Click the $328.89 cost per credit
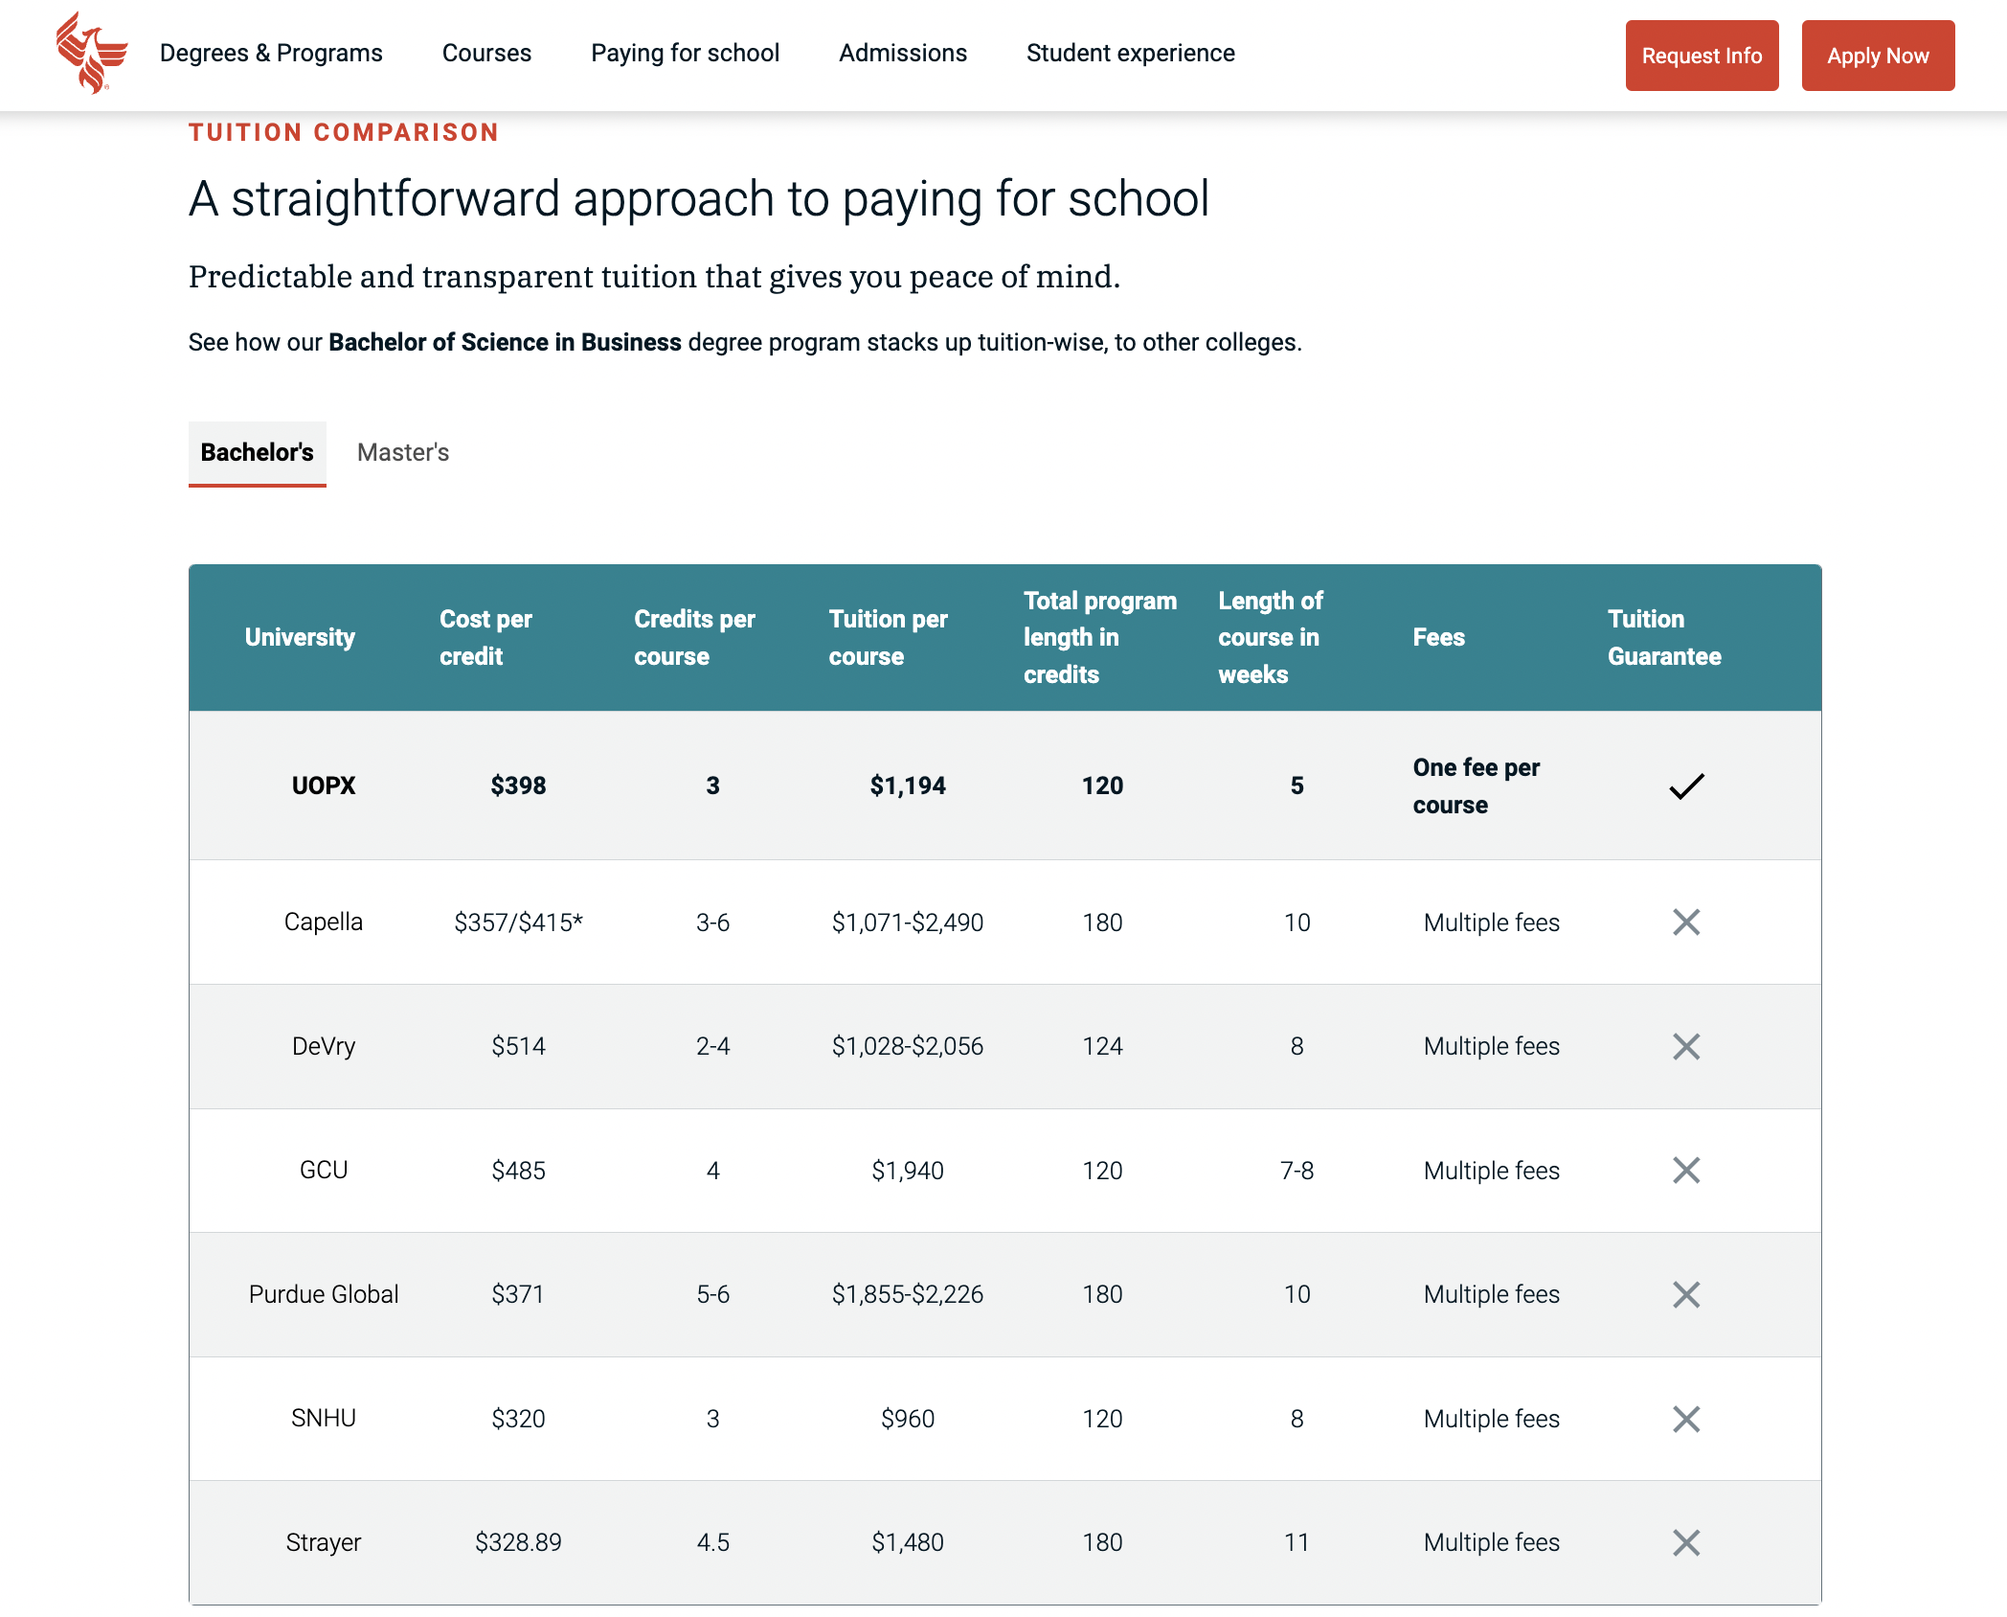The height and width of the screenshot is (1617, 2007). pos(518,1542)
